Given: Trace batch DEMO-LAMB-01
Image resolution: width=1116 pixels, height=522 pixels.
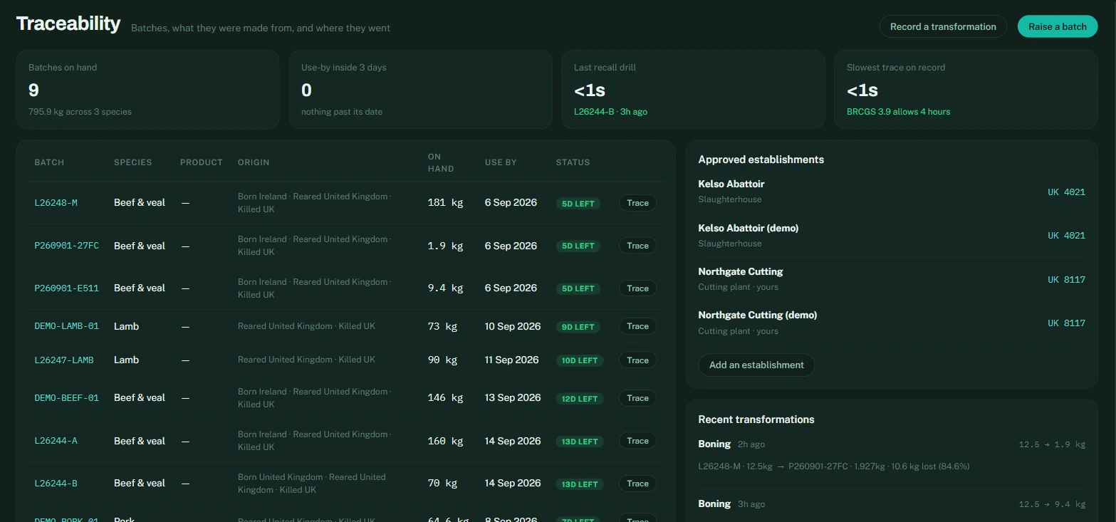Looking at the screenshot, I should (x=637, y=326).
